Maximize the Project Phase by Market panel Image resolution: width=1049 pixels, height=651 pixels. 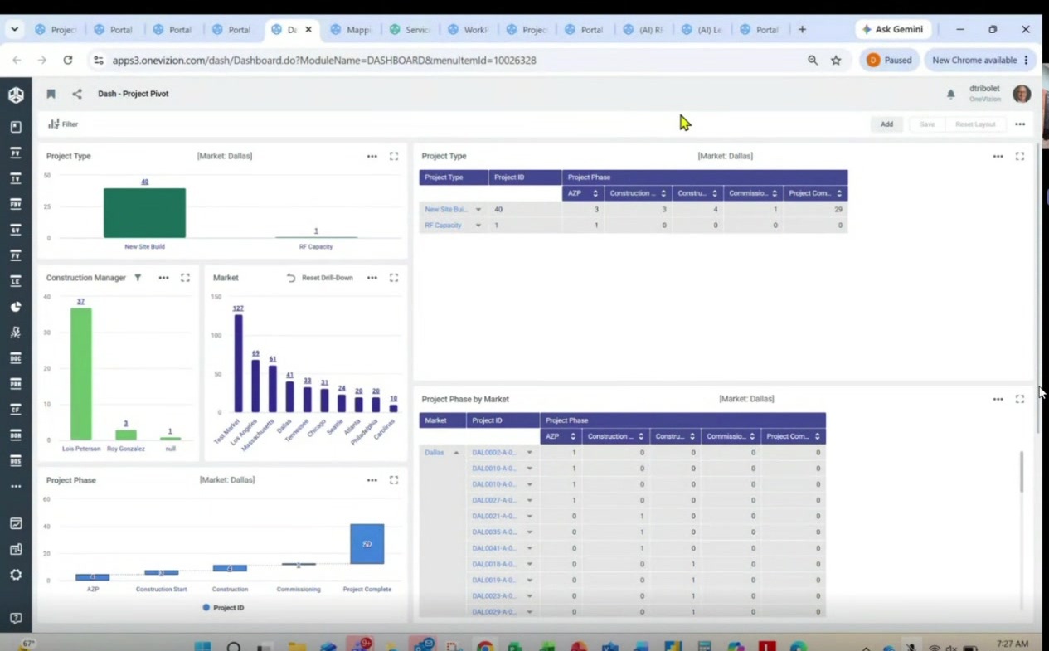(1020, 399)
